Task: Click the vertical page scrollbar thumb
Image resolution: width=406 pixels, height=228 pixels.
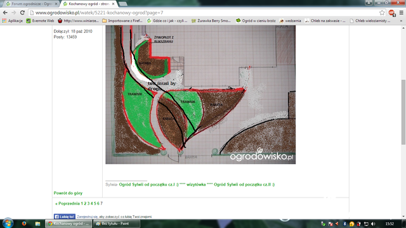Action: coord(403,112)
